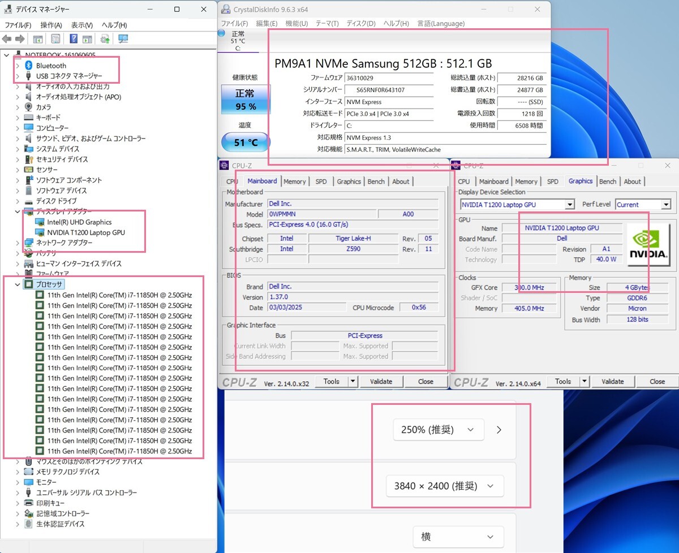Click the CPU-Z Mainboard window title icon
The height and width of the screenshot is (553, 679).
pos(225,166)
